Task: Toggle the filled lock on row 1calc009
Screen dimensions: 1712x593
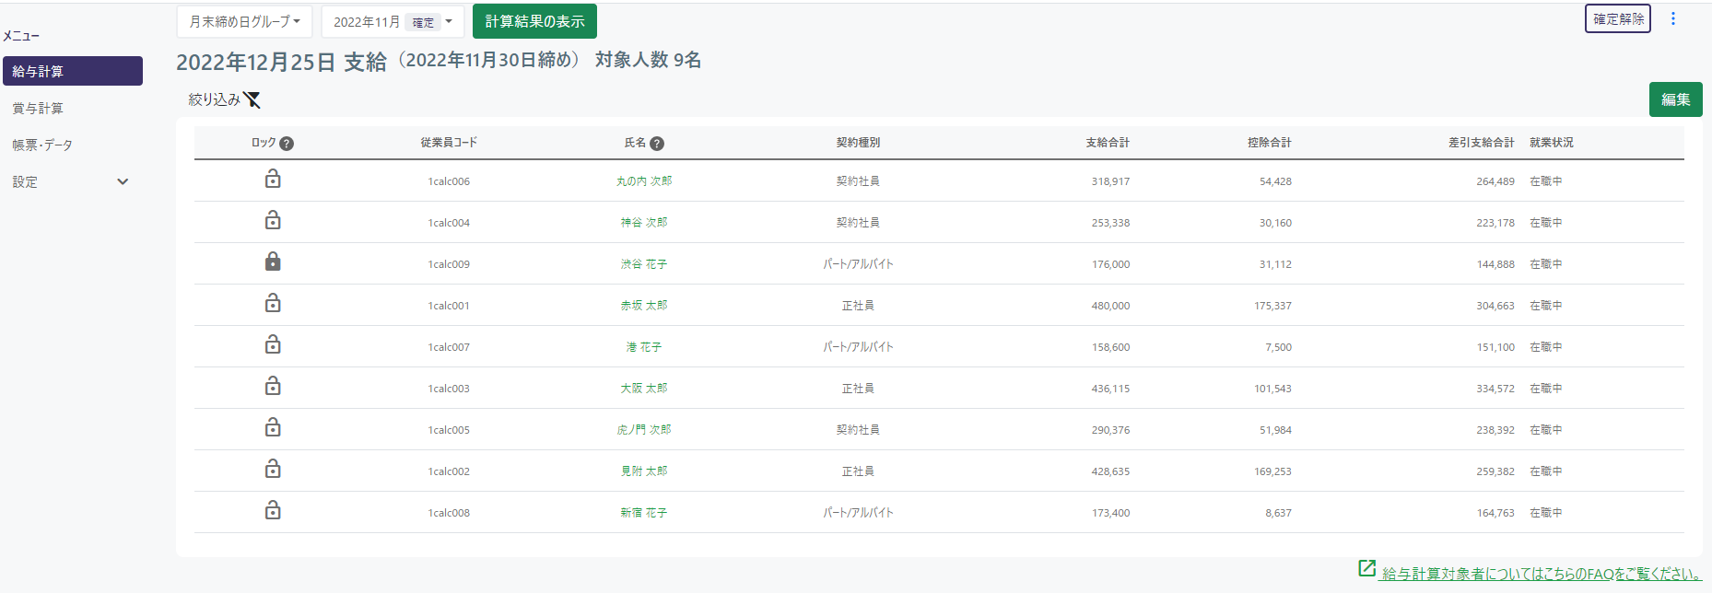Action: click(x=273, y=262)
